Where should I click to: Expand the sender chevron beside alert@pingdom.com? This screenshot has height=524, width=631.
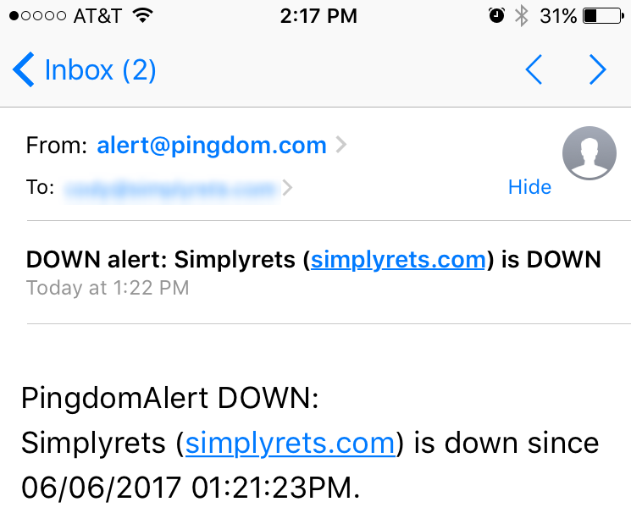click(x=341, y=146)
